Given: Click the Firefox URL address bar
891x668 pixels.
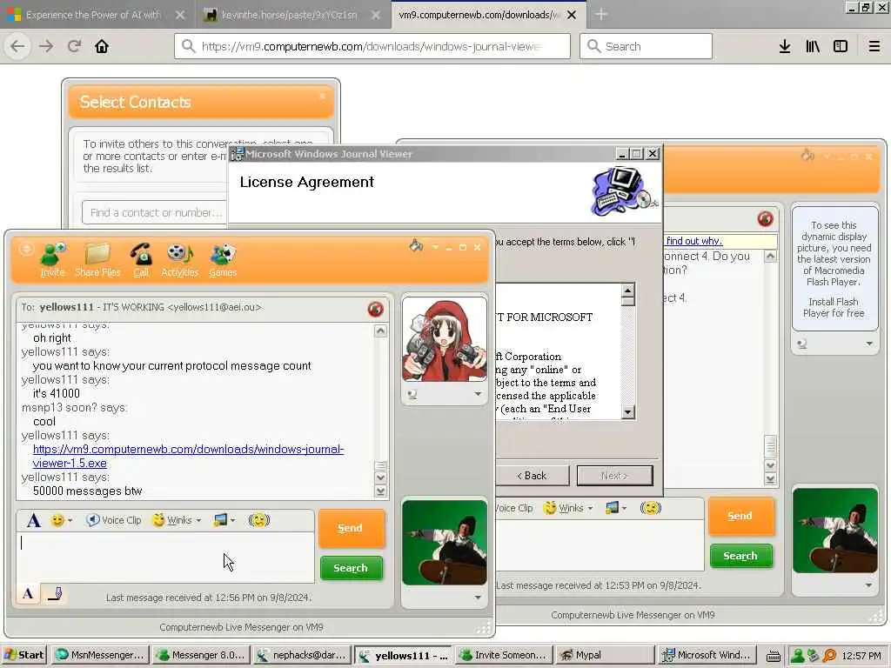Looking at the screenshot, I should point(372,46).
